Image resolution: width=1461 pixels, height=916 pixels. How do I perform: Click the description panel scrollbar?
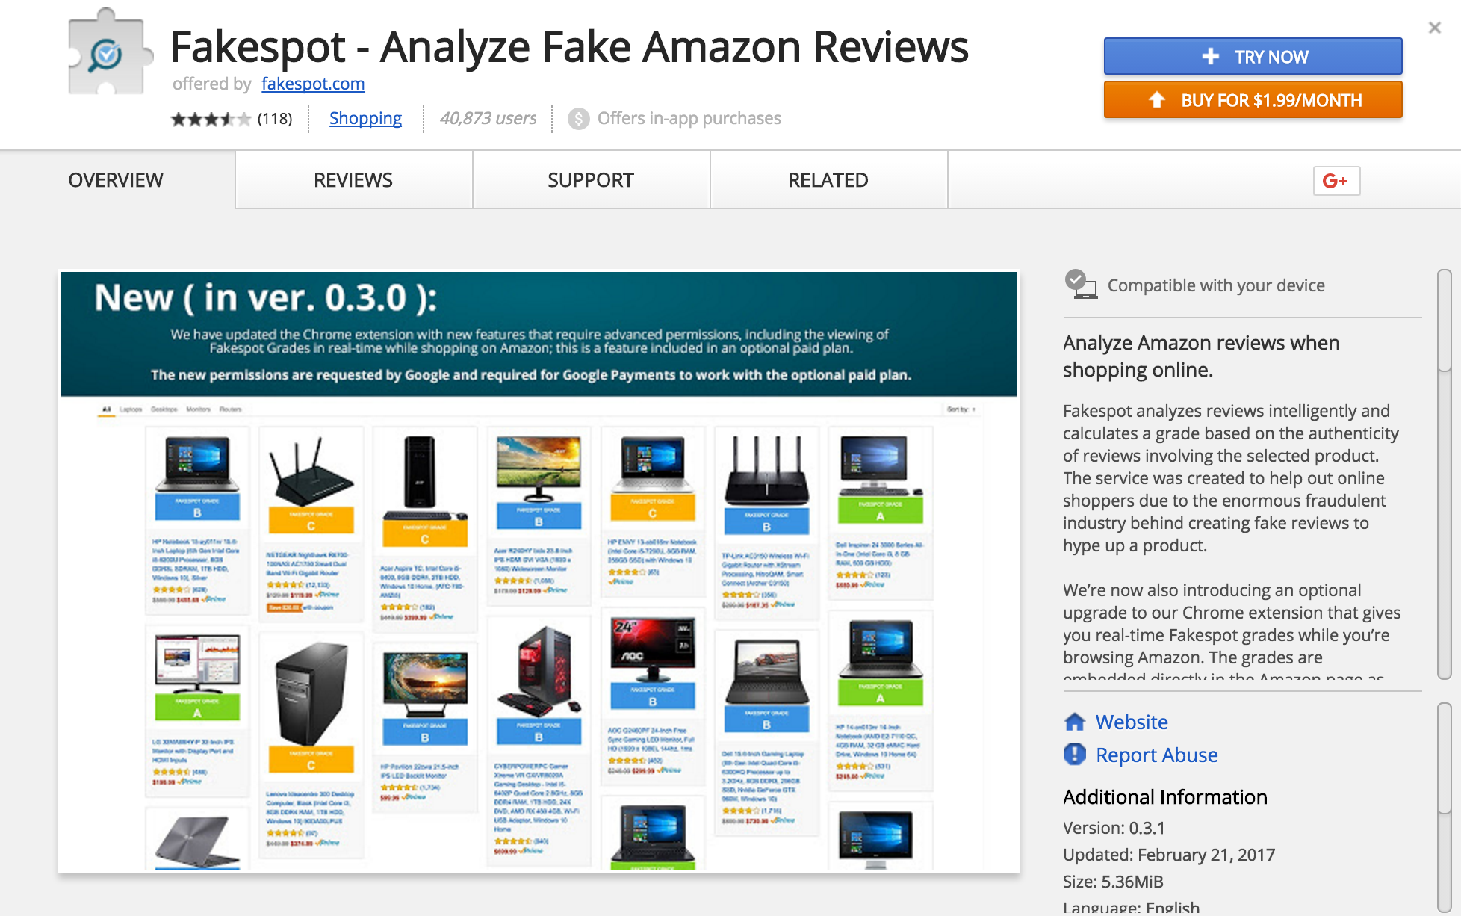click(x=1444, y=474)
